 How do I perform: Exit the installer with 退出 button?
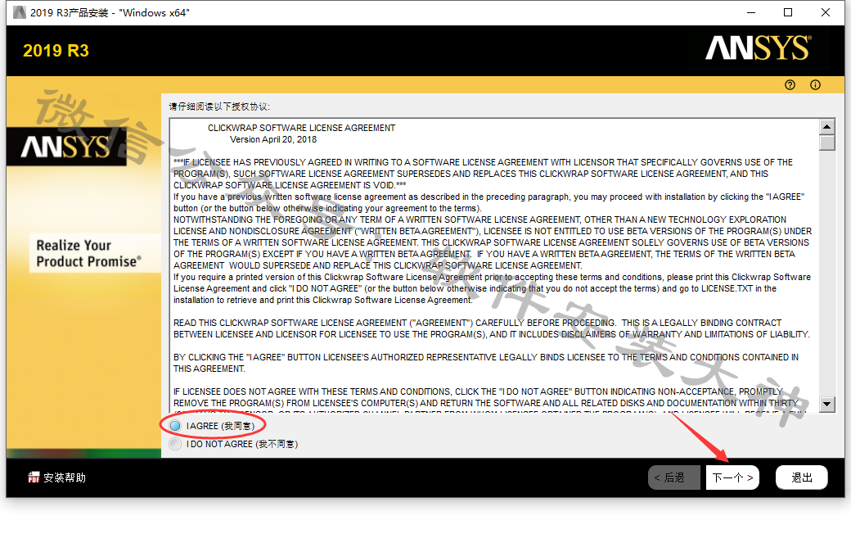(802, 477)
